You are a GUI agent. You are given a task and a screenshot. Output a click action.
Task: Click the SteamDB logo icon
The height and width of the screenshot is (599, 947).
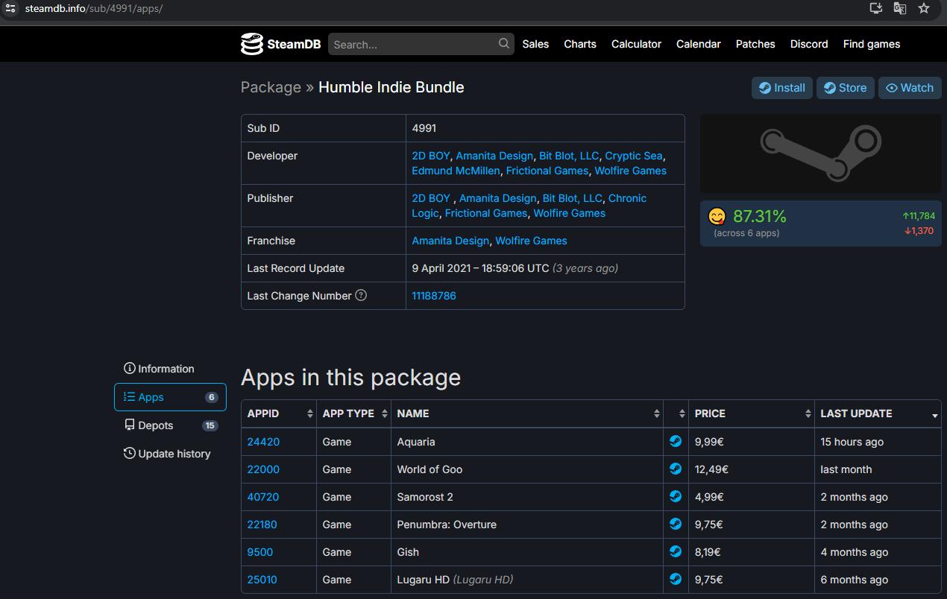(x=252, y=44)
